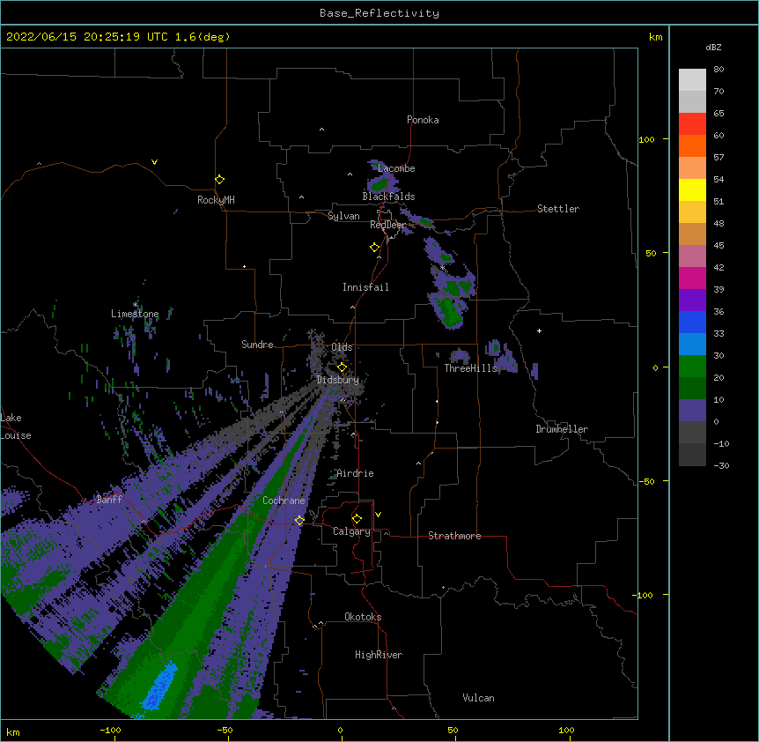Viewport: 759px width, 742px height.
Task: Click the ThreeHills label
Action: 471,368
